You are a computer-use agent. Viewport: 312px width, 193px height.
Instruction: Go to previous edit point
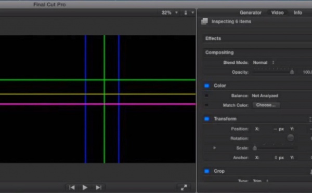pos(72,187)
